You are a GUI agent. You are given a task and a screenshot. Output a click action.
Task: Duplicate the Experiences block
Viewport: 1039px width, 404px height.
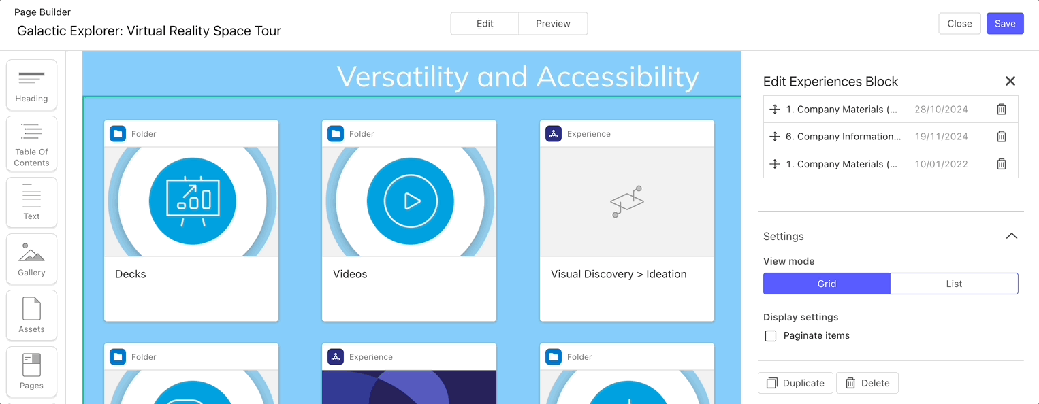[x=795, y=383]
